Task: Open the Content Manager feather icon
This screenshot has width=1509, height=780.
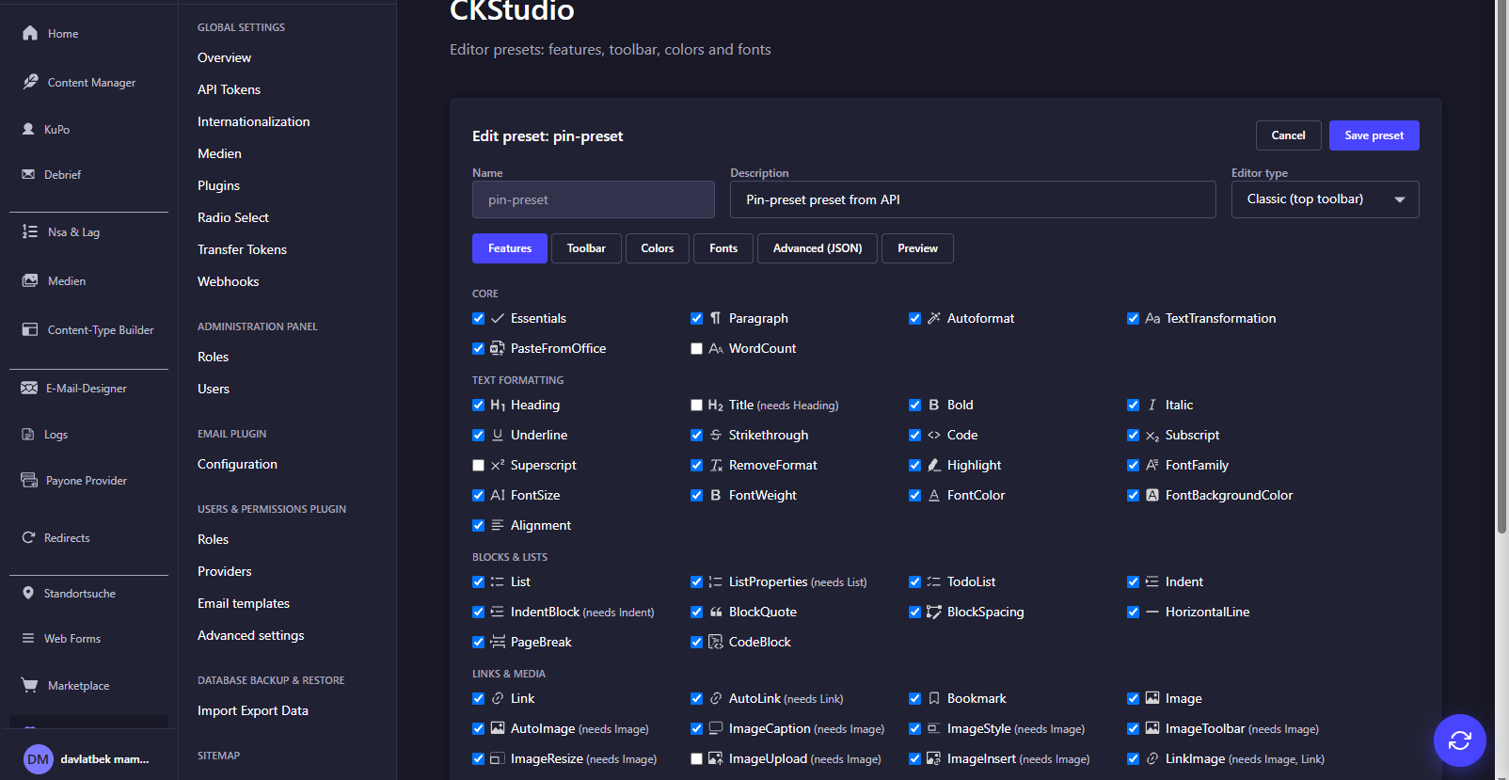Action: (30, 82)
